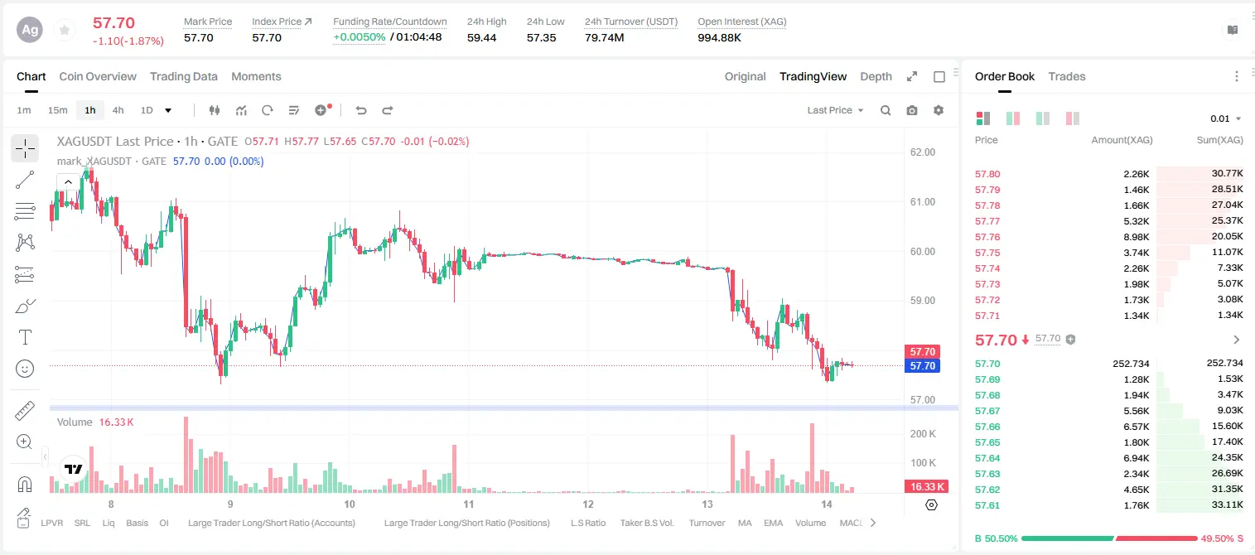Select the trend line drawing tool
Screen dimensions: 1255x555
tap(25, 180)
